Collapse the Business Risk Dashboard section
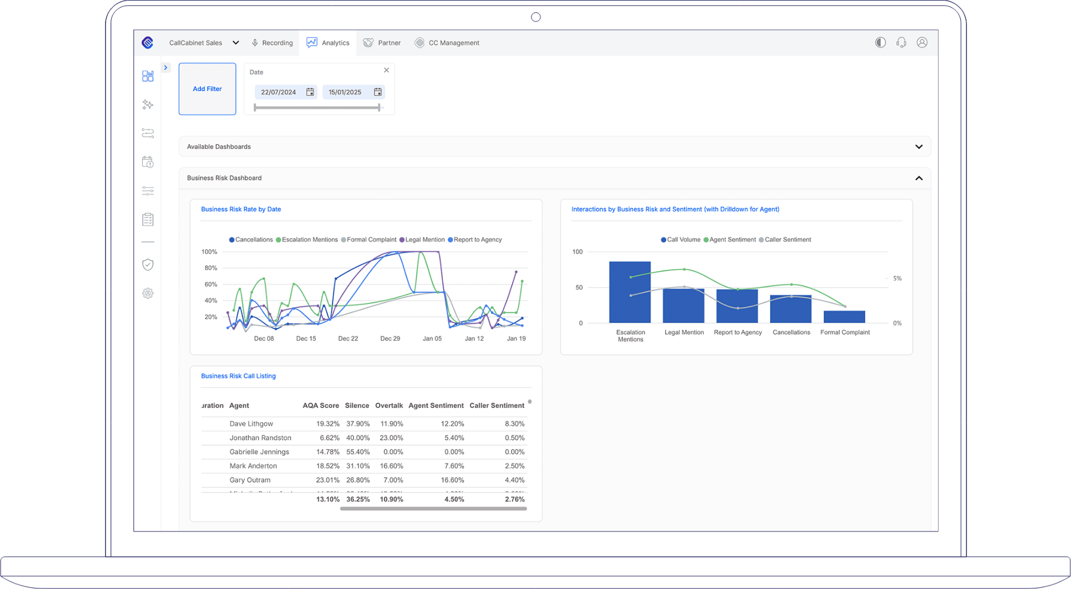 (919, 177)
